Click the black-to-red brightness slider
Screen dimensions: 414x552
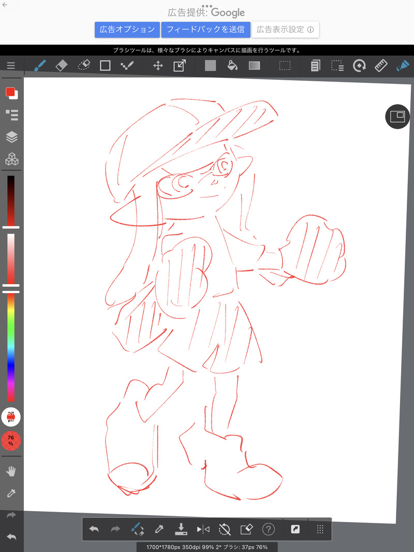[11, 201]
